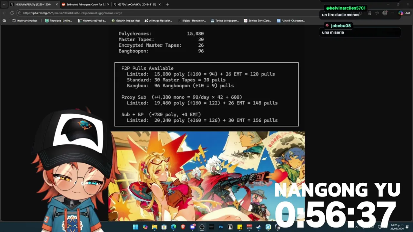Click the F2P Pulls Available heading
The height and width of the screenshot is (232, 413).
(147, 68)
